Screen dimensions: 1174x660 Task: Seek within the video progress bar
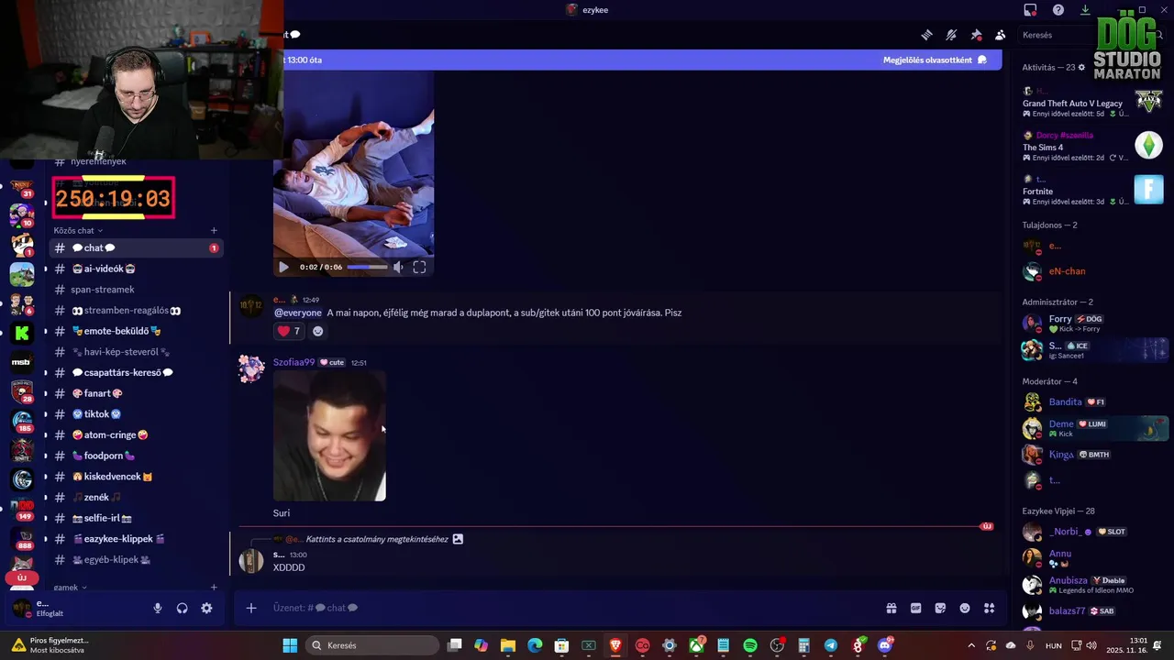click(x=367, y=267)
